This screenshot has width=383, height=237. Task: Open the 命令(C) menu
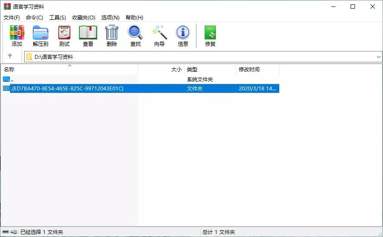(x=35, y=18)
